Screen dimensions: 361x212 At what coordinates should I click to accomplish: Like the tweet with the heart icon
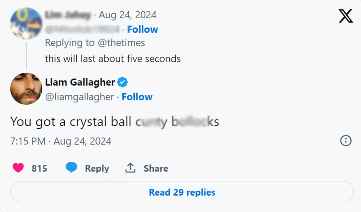pos(18,168)
